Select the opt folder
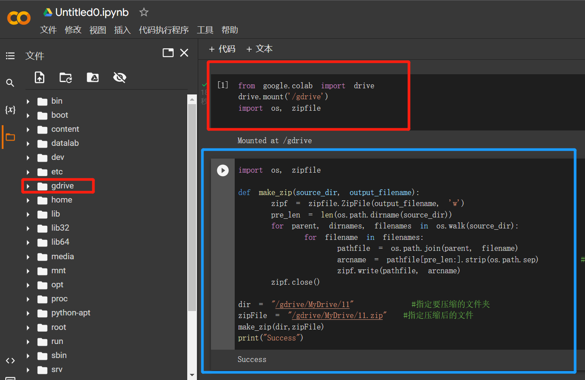 tap(57, 285)
